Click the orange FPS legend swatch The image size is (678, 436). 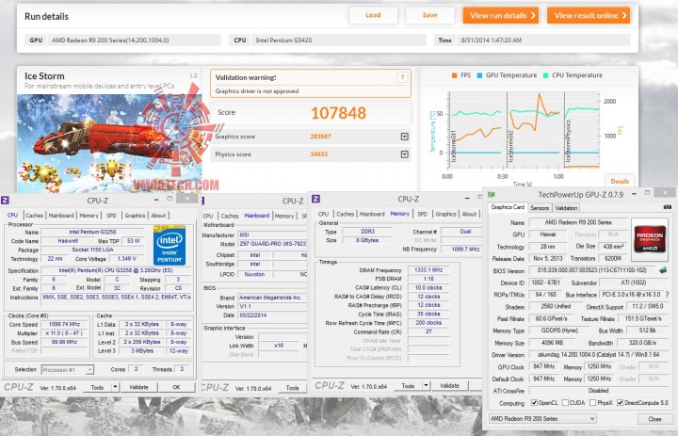click(454, 75)
